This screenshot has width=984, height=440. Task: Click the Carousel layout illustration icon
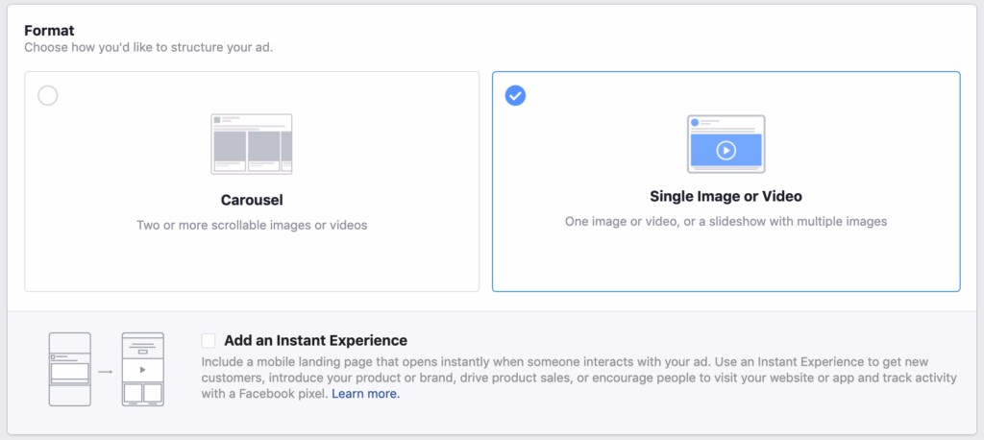pos(251,144)
